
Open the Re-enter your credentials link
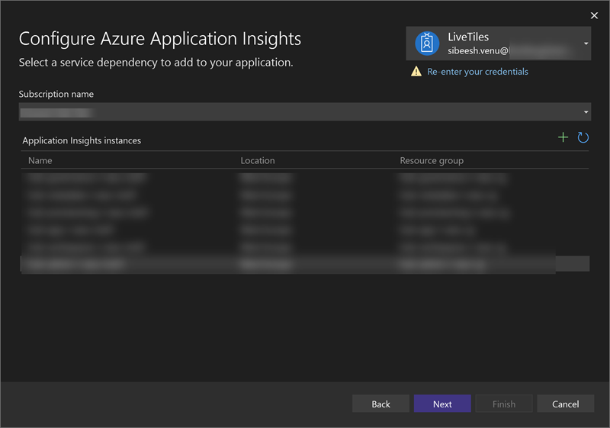point(477,72)
